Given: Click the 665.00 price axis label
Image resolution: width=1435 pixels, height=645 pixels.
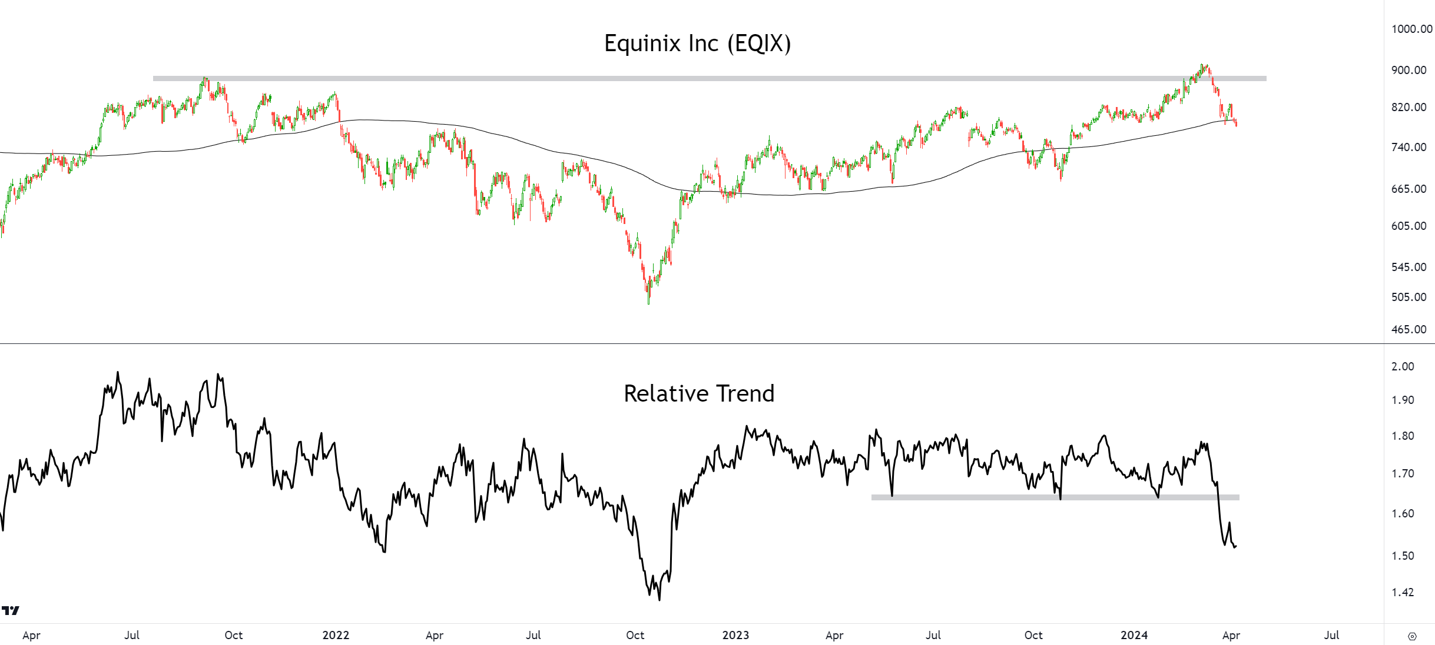Looking at the screenshot, I should pyautogui.click(x=1409, y=189).
